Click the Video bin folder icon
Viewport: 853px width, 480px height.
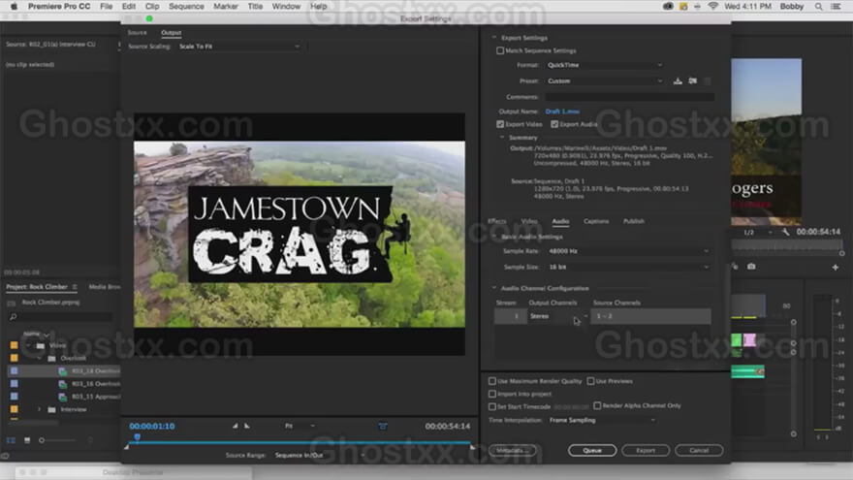tap(41, 345)
